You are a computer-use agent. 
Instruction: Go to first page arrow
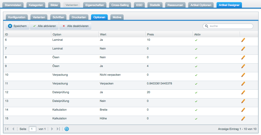pos(7,129)
